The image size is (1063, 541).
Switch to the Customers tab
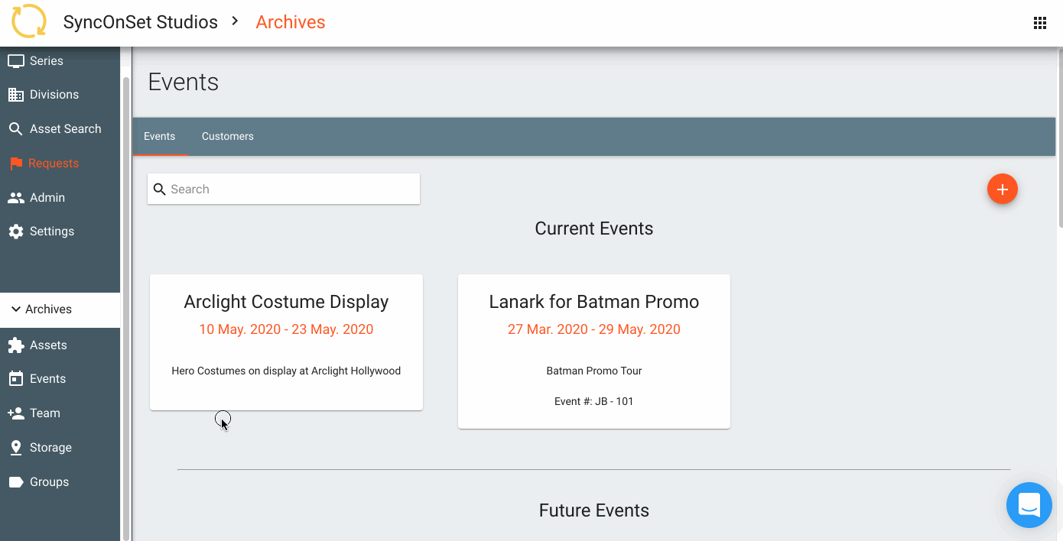228,136
